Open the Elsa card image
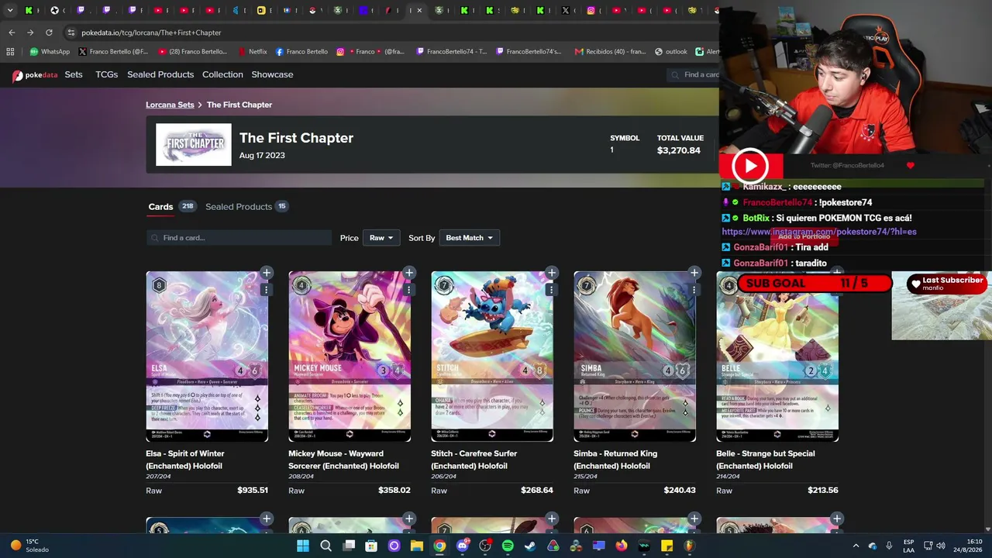 click(x=207, y=356)
